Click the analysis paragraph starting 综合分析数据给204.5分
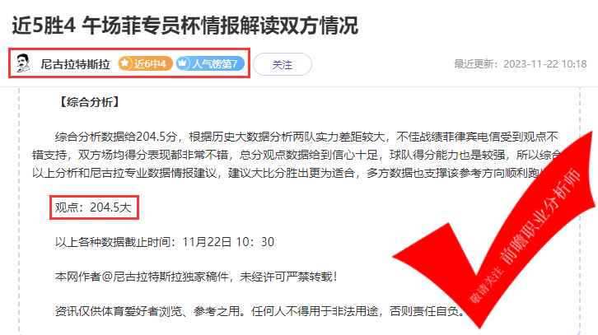598x335 pixels. [x=297, y=155]
